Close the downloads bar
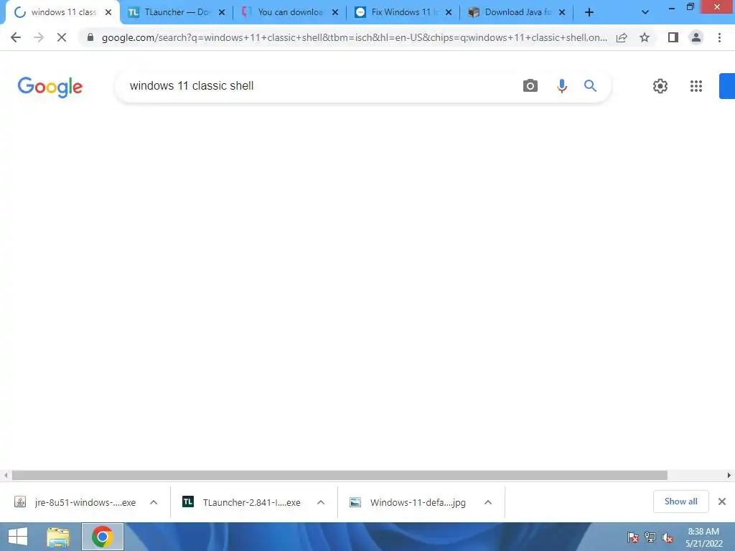735x551 pixels. coord(722,501)
